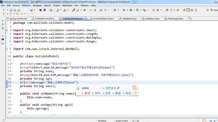Toggle Block Selection mode icon
The width and height of the screenshot is (218, 122).
(x=192, y=10)
